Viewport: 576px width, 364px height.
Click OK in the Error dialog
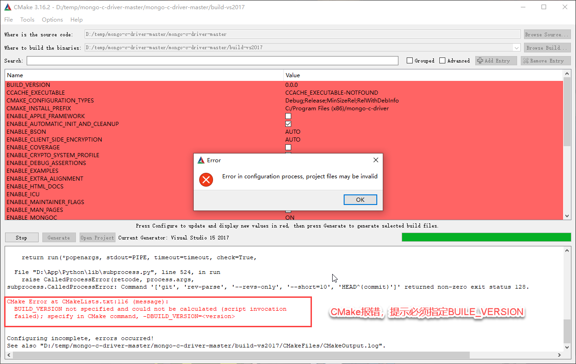(x=360, y=199)
